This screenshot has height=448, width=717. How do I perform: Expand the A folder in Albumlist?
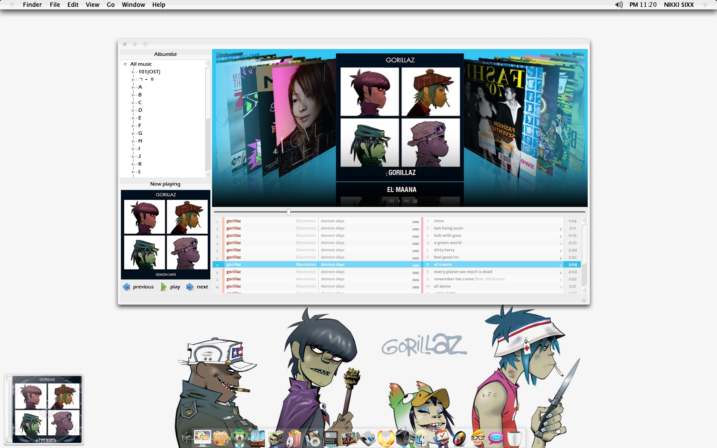(133, 87)
